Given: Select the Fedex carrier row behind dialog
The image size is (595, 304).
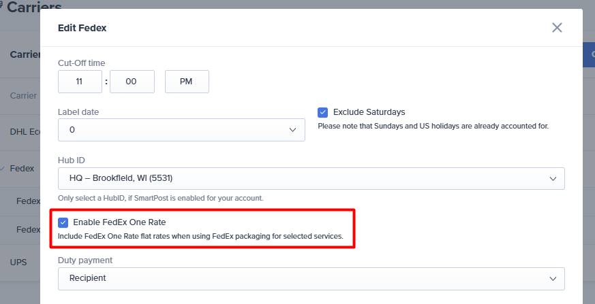Looking at the screenshot, I should (20, 169).
